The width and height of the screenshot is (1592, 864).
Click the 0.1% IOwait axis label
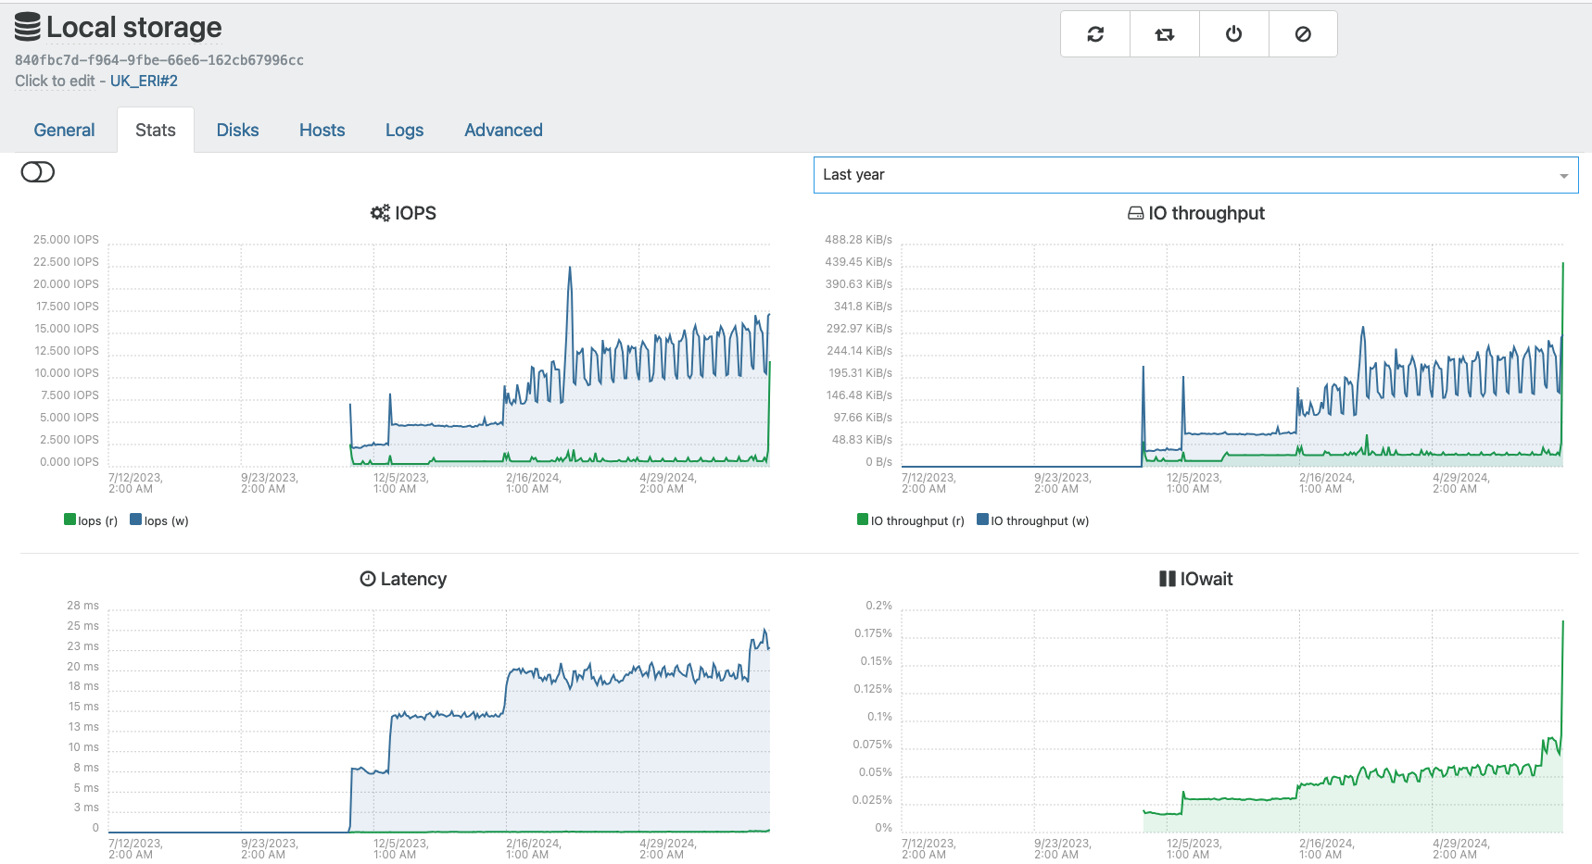(879, 717)
